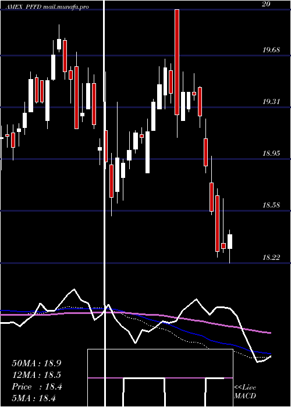
Task: Click the 19.68 price axis label
Action: (x=271, y=50)
